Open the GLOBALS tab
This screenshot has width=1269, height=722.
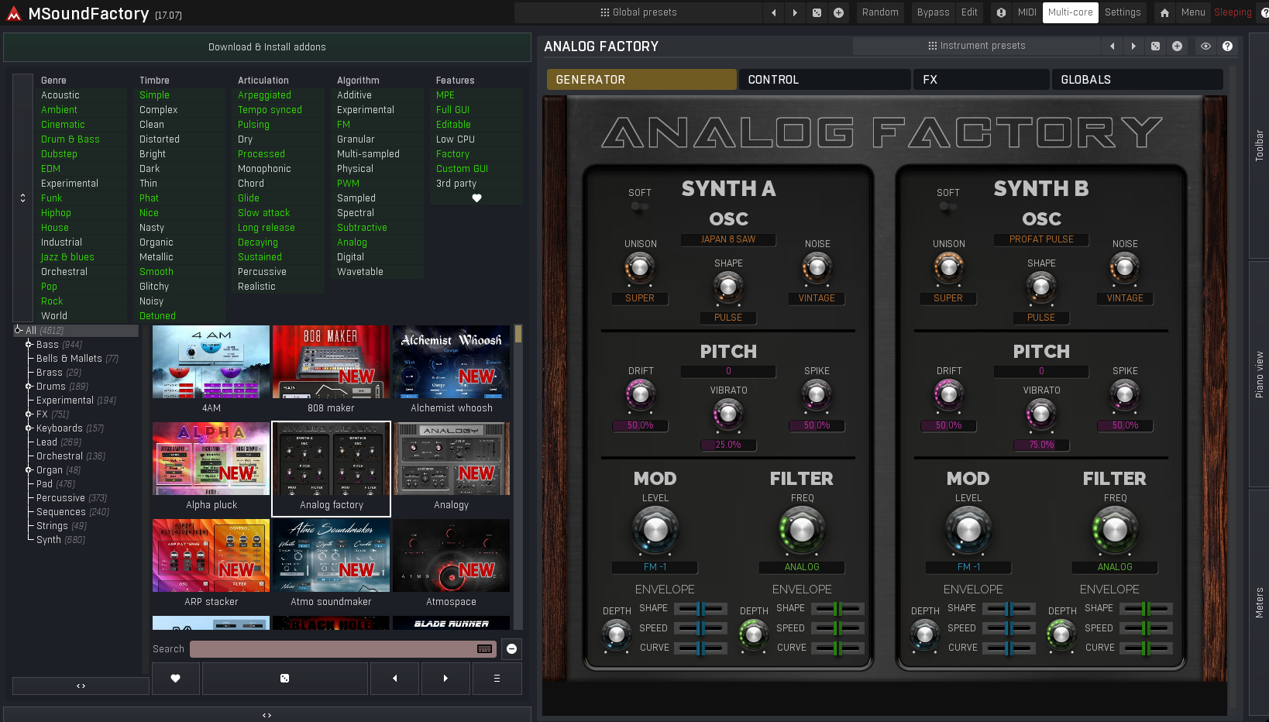pos(1137,80)
